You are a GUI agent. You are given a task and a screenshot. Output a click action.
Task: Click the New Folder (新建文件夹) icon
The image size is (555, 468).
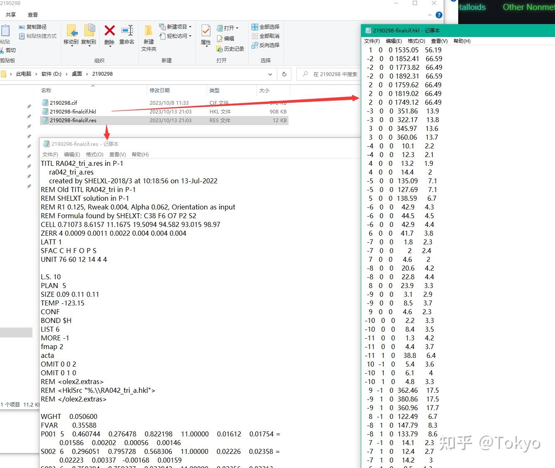(148, 31)
